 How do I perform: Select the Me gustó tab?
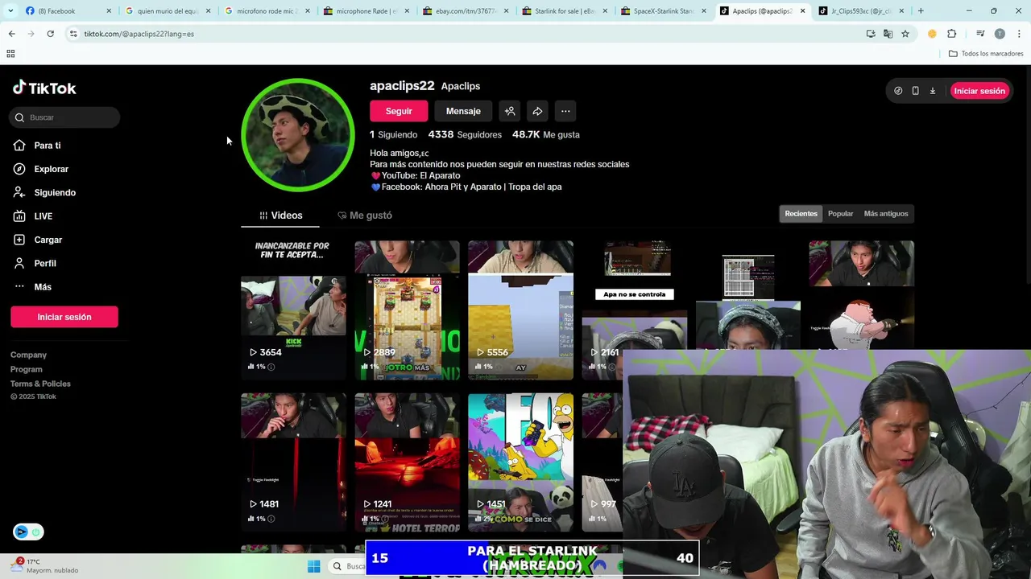[365, 216]
